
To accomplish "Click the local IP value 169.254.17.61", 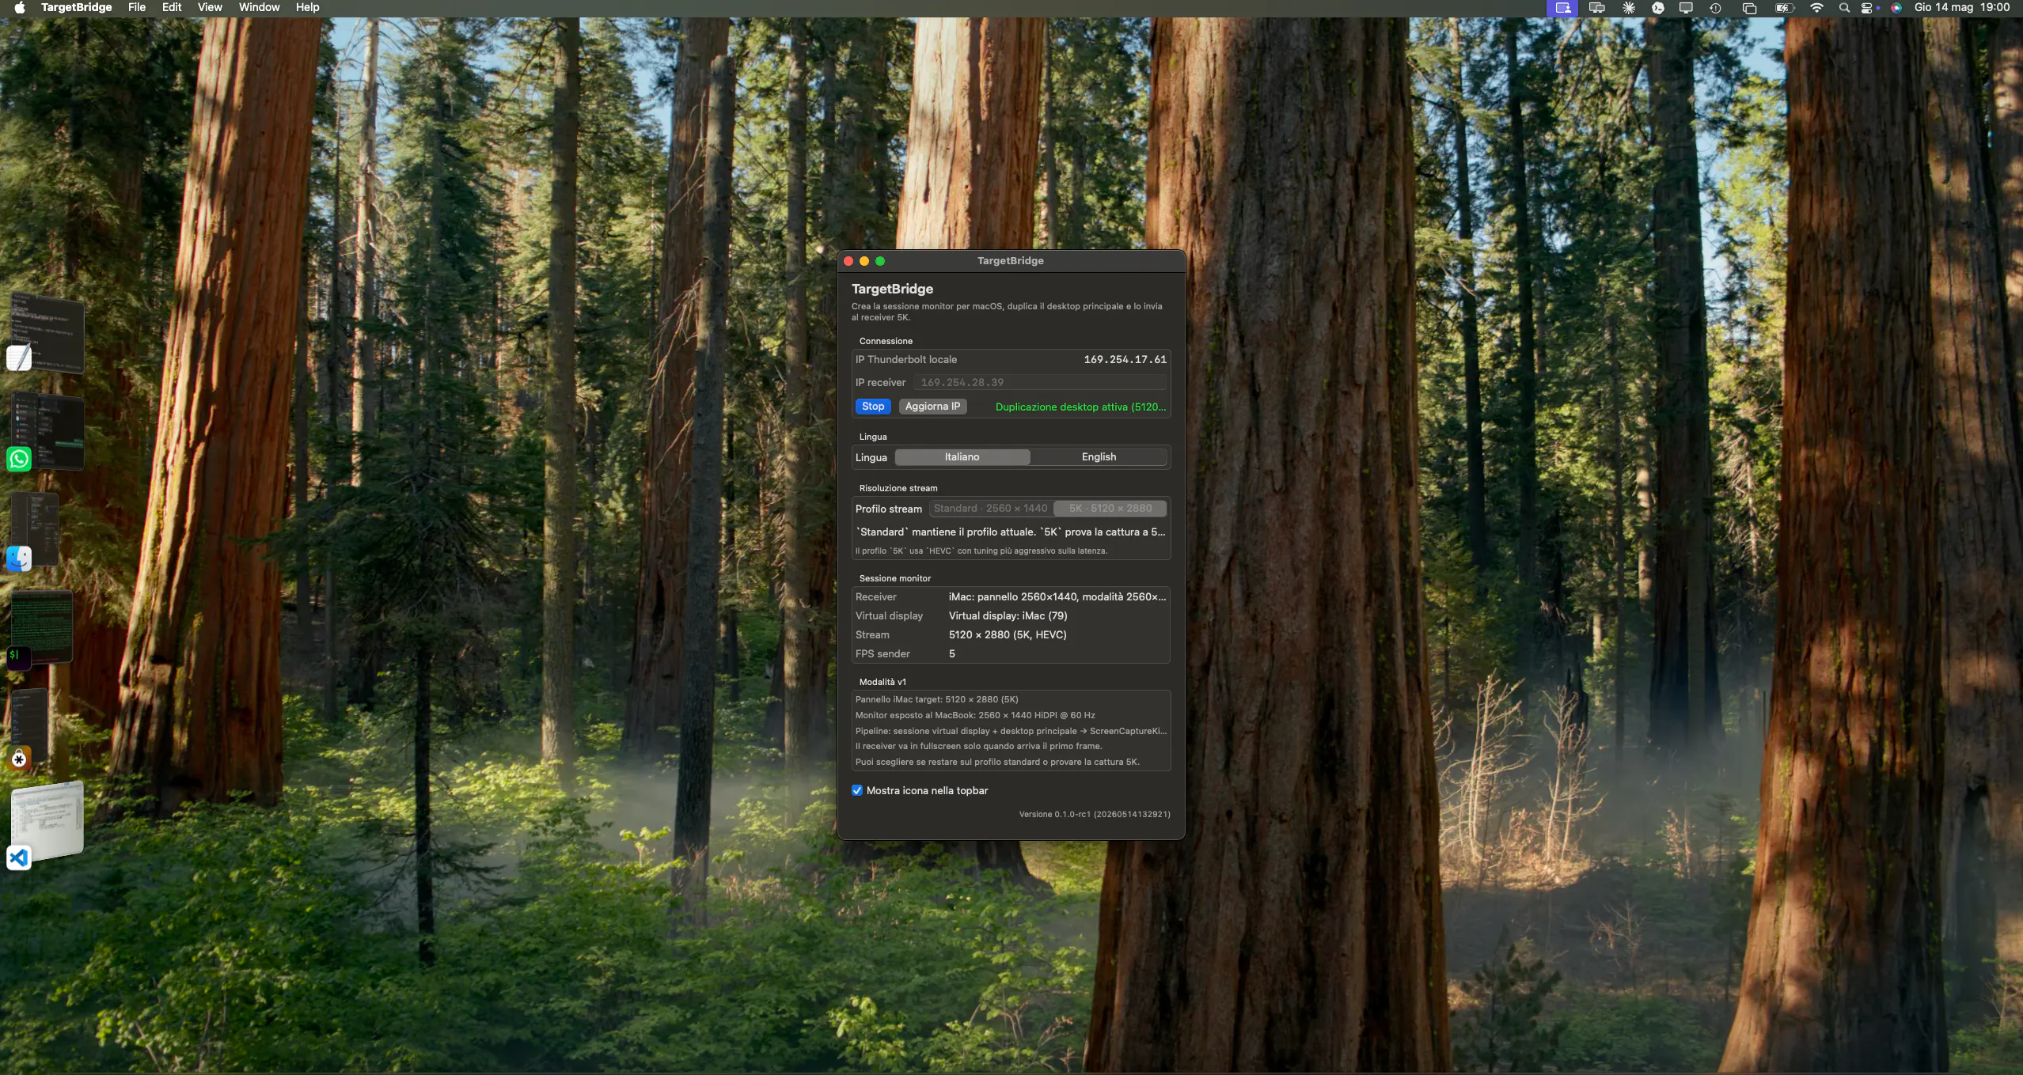I will pyautogui.click(x=1125, y=359).
